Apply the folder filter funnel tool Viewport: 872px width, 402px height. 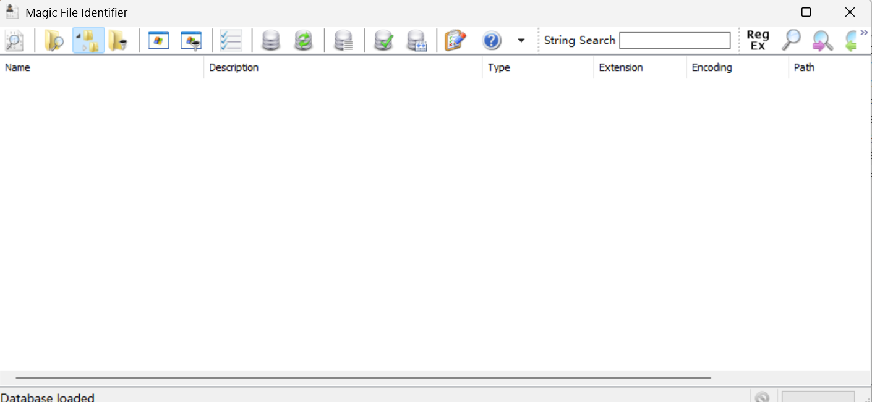point(119,40)
